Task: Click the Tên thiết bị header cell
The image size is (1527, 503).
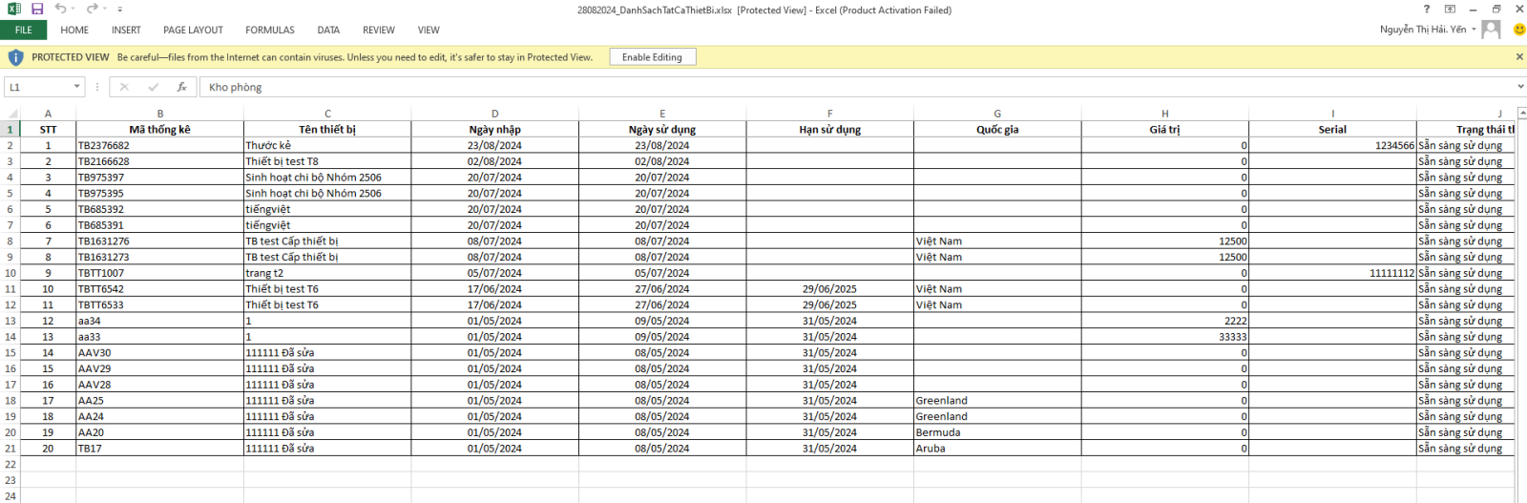Action: click(x=327, y=130)
